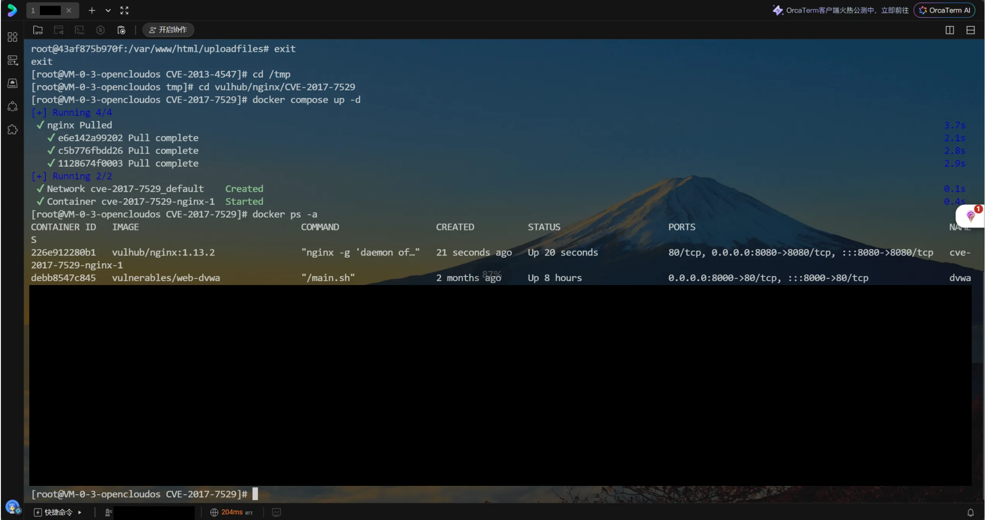Click the user identity icon in status bar
The image size is (985, 520).
click(108, 512)
